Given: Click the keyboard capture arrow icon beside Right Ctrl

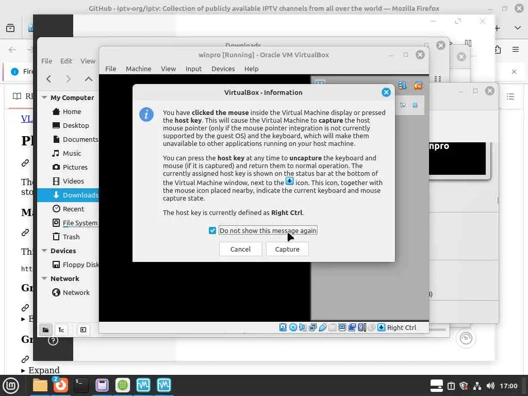Looking at the screenshot, I should pos(381,327).
